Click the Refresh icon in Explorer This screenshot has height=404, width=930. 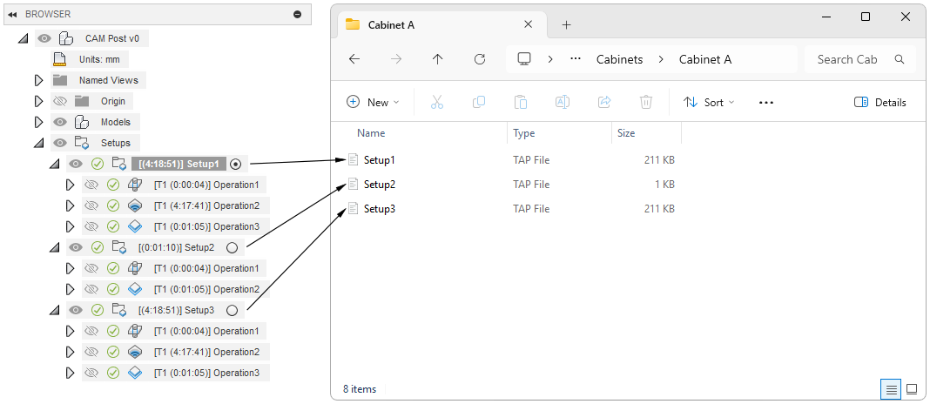point(479,59)
